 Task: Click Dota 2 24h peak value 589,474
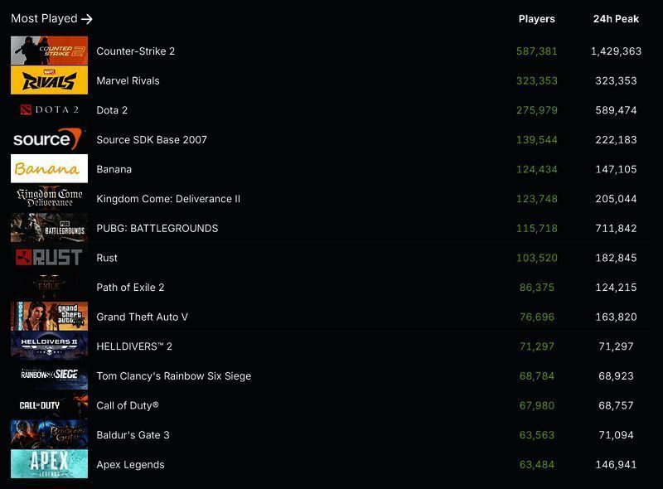click(615, 110)
